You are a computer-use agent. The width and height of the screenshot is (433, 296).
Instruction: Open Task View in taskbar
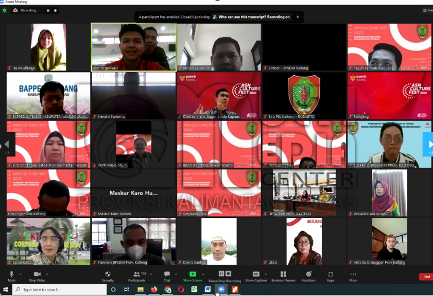tap(127, 289)
